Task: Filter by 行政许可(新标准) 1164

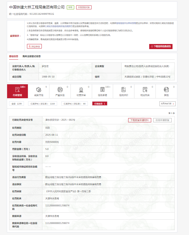Action: pyautogui.click(x=43, y=104)
